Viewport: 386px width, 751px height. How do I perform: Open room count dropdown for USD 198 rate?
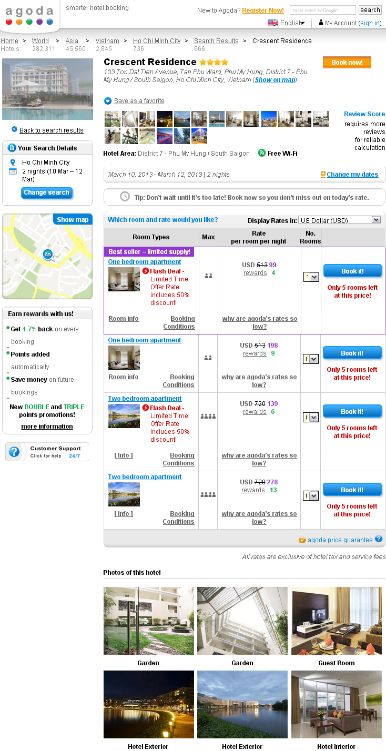311,359
